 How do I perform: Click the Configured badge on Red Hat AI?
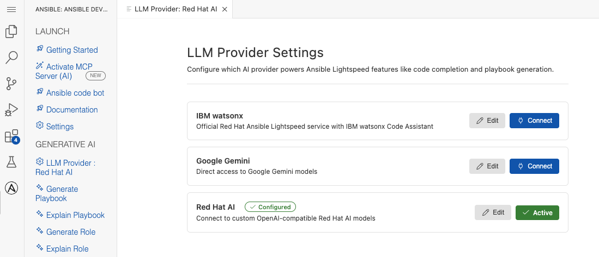coord(270,207)
